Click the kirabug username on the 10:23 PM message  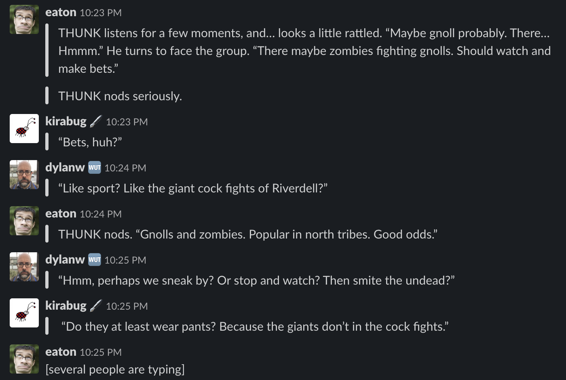(66, 121)
